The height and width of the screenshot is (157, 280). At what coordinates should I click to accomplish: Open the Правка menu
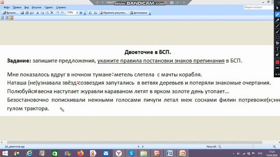[x=17, y=7]
